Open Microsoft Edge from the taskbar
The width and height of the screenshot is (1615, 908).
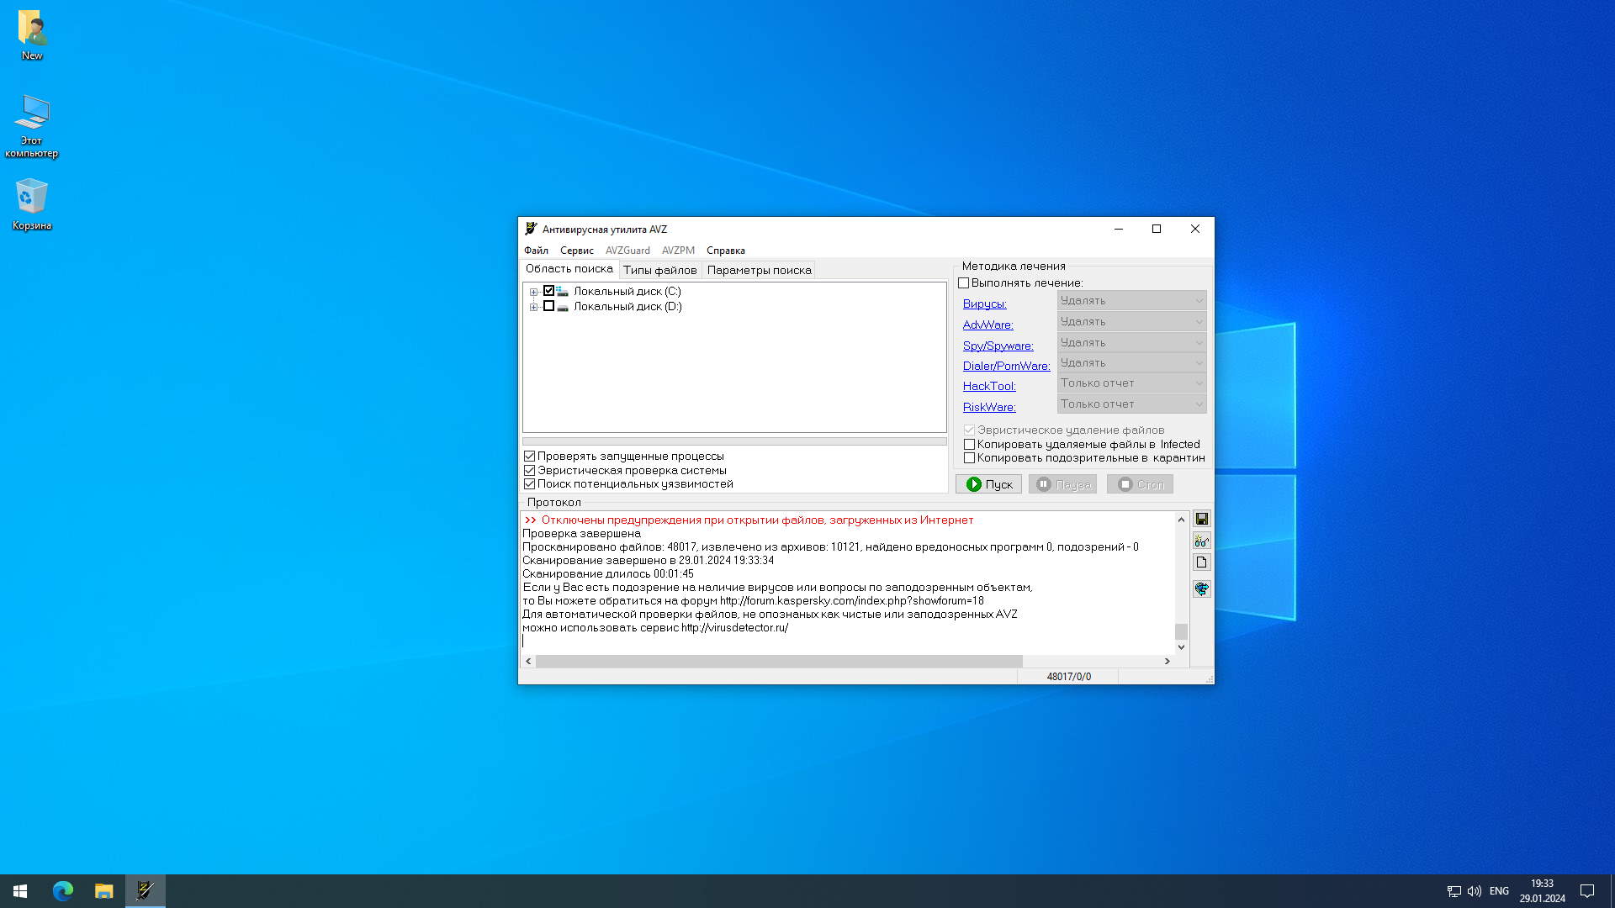[x=63, y=890]
